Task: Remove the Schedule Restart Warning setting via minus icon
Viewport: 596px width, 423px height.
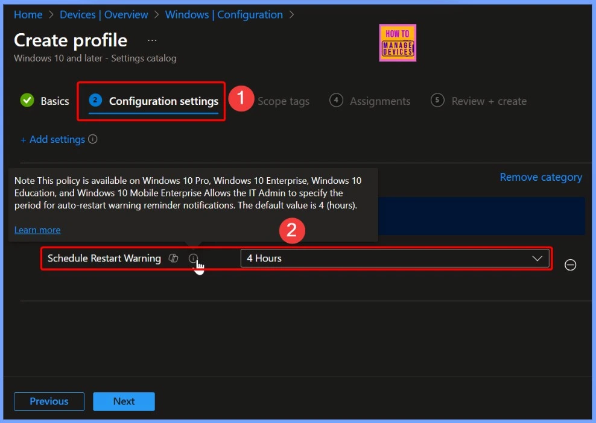Action: pos(570,265)
